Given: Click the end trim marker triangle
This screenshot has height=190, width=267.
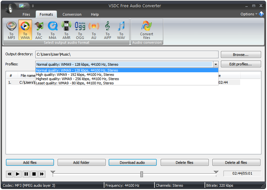Looking at the screenshot, I should pos(216,172).
